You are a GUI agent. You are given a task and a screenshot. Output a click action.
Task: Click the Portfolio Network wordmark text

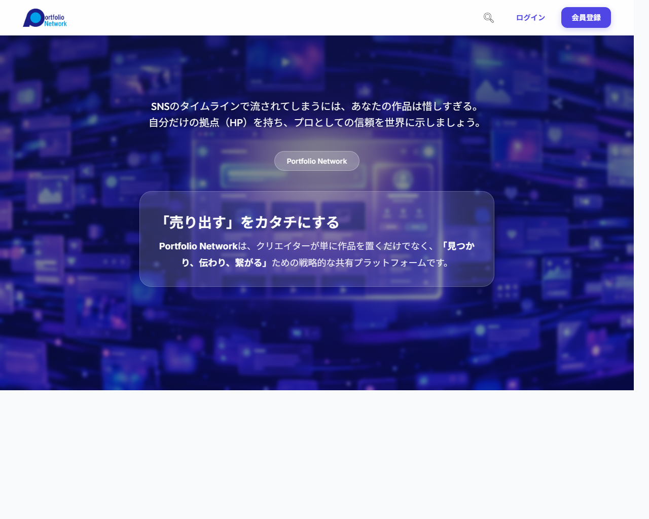pyautogui.click(x=56, y=17)
